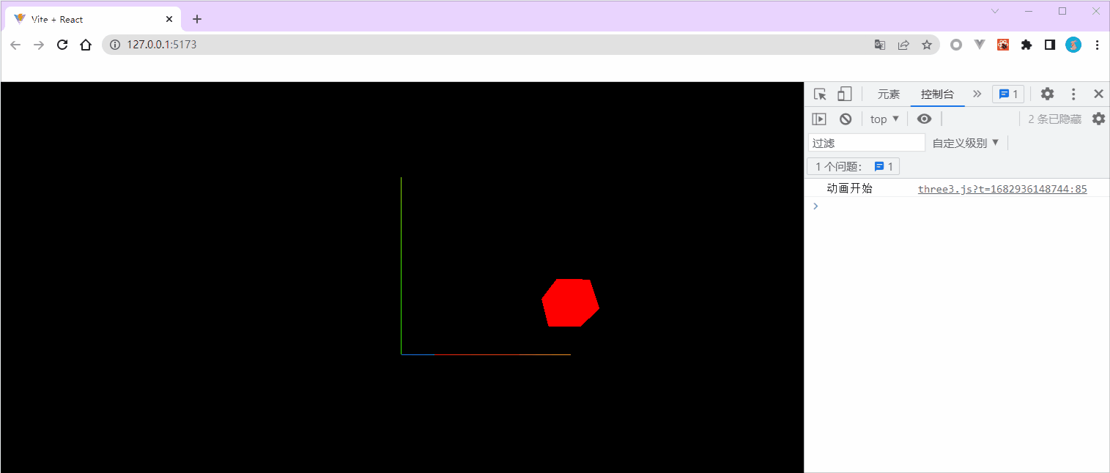Switch to the 元素 panel
This screenshot has height=473, width=1110.
(x=889, y=94)
